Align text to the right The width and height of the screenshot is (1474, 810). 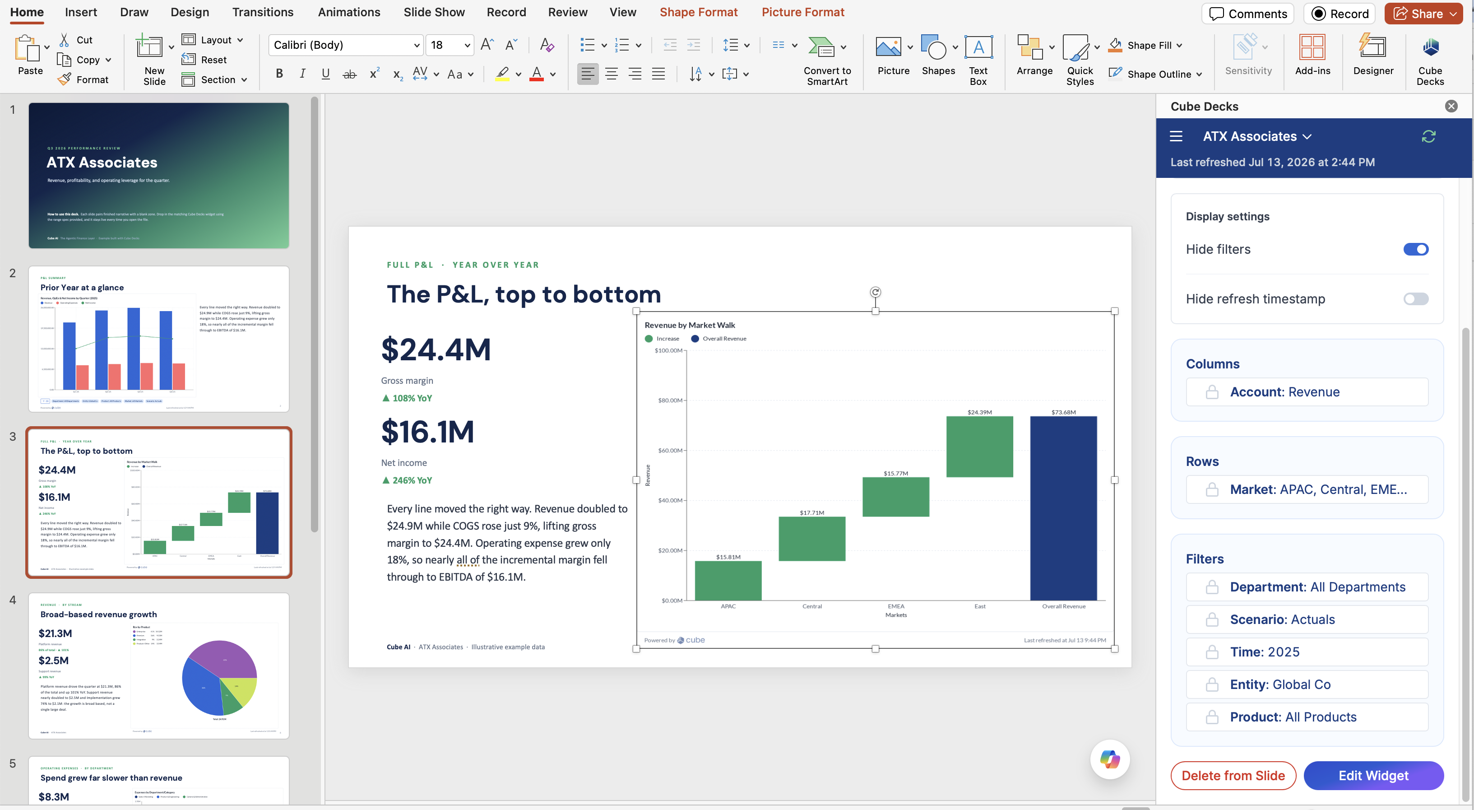click(x=635, y=74)
